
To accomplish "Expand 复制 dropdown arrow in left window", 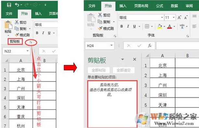I will point(30,29).
